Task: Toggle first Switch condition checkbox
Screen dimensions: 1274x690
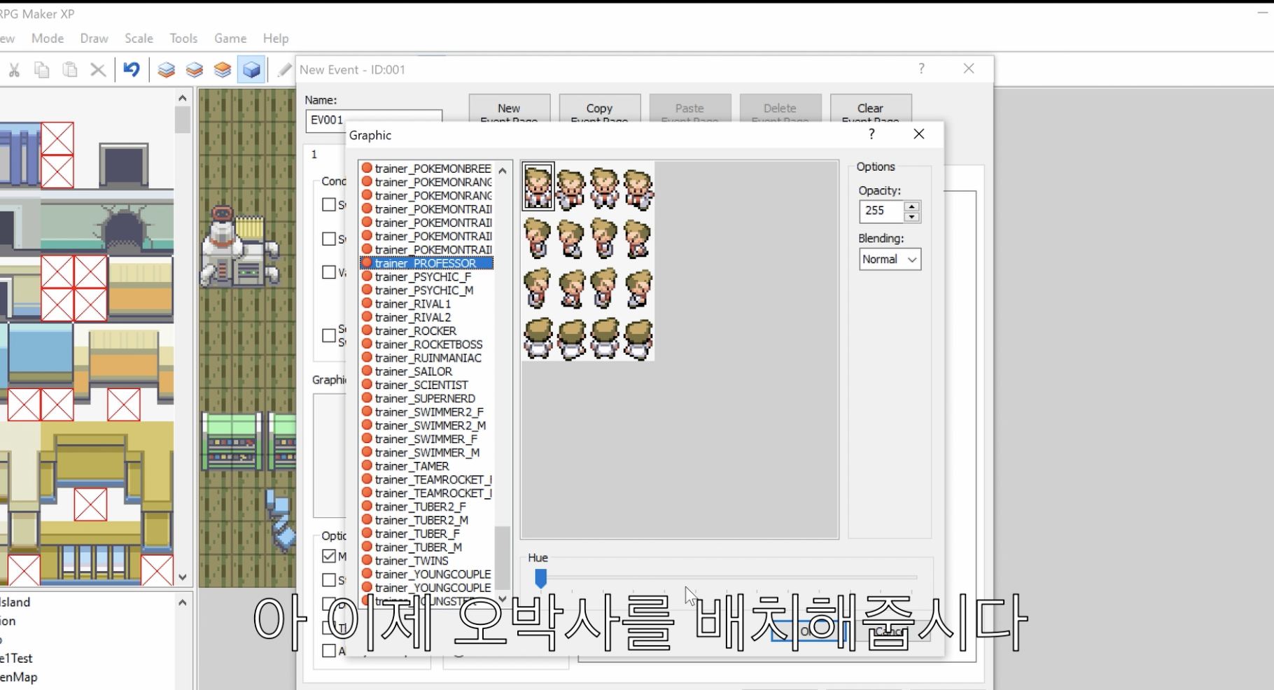Action: 328,205
